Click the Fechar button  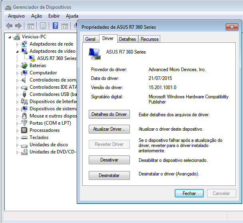click(x=189, y=193)
